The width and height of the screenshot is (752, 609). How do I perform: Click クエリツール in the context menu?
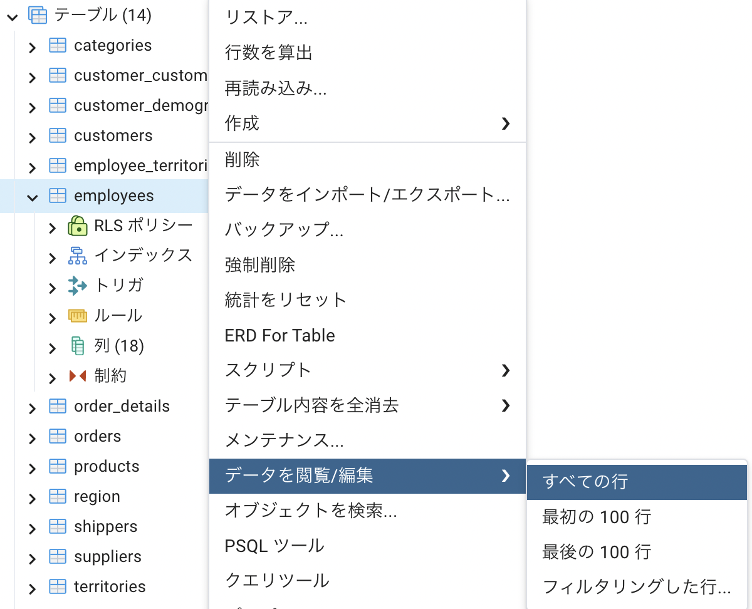pyautogui.click(x=277, y=581)
